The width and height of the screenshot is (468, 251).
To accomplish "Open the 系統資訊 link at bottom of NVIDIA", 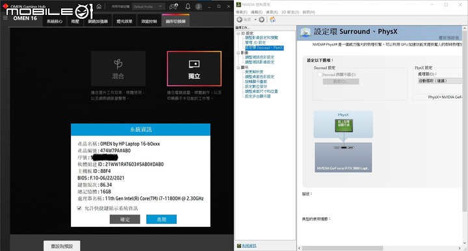I will (x=249, y=246).
